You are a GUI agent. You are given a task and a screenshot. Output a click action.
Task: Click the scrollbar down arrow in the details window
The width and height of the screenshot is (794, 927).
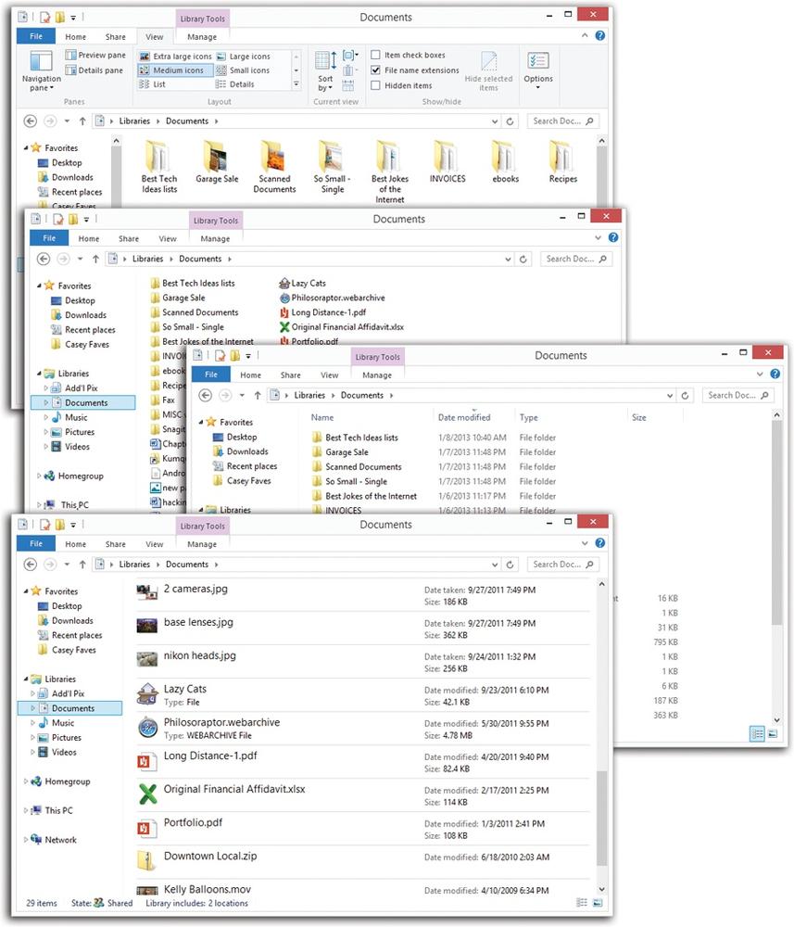point(777,719)
